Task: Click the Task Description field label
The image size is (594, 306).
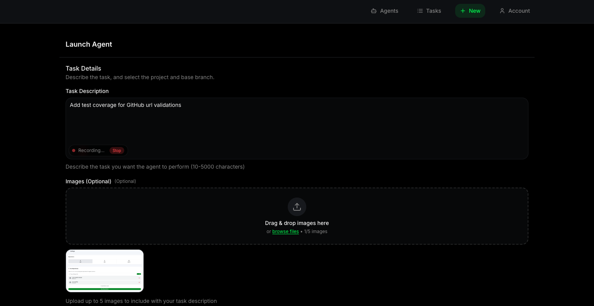Action: pyautogui.click(x=87, y=91)
